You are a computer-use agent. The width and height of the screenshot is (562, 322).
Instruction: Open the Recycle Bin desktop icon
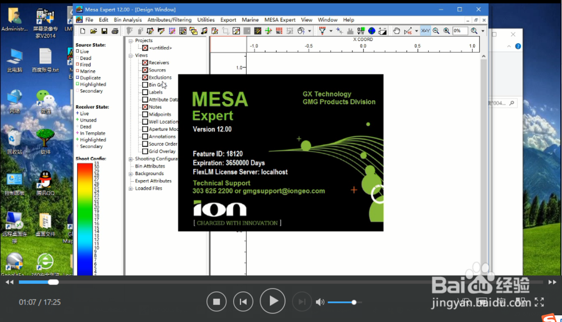pyautogui.click(x=15, y=142)
